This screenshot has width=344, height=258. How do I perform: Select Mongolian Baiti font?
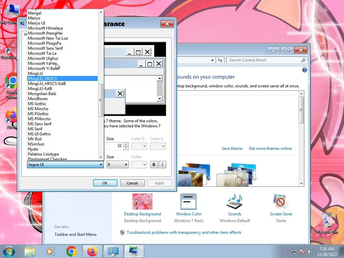tap(62, 94)
